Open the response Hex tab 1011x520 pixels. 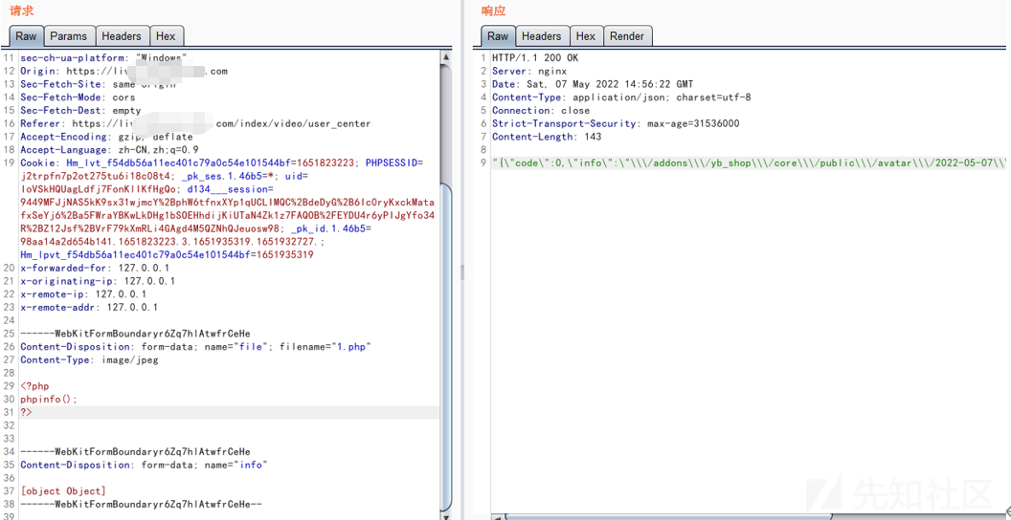pyautogui.click(x=586, y=36)
